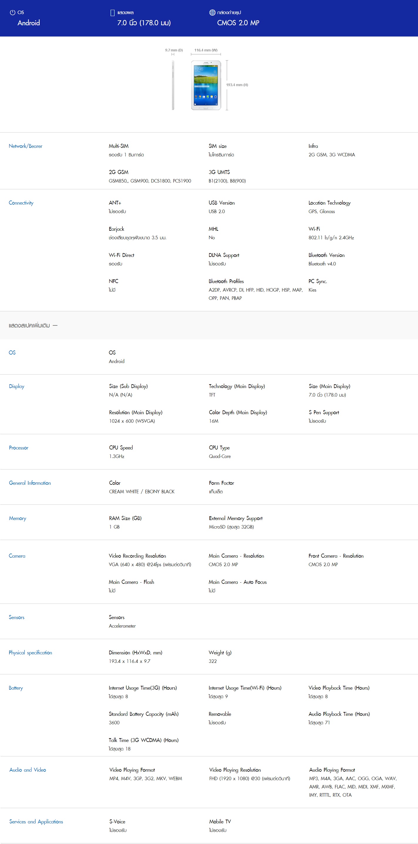
Task: Click the '1 GB' RAM size value
Action: coord(115,527)
